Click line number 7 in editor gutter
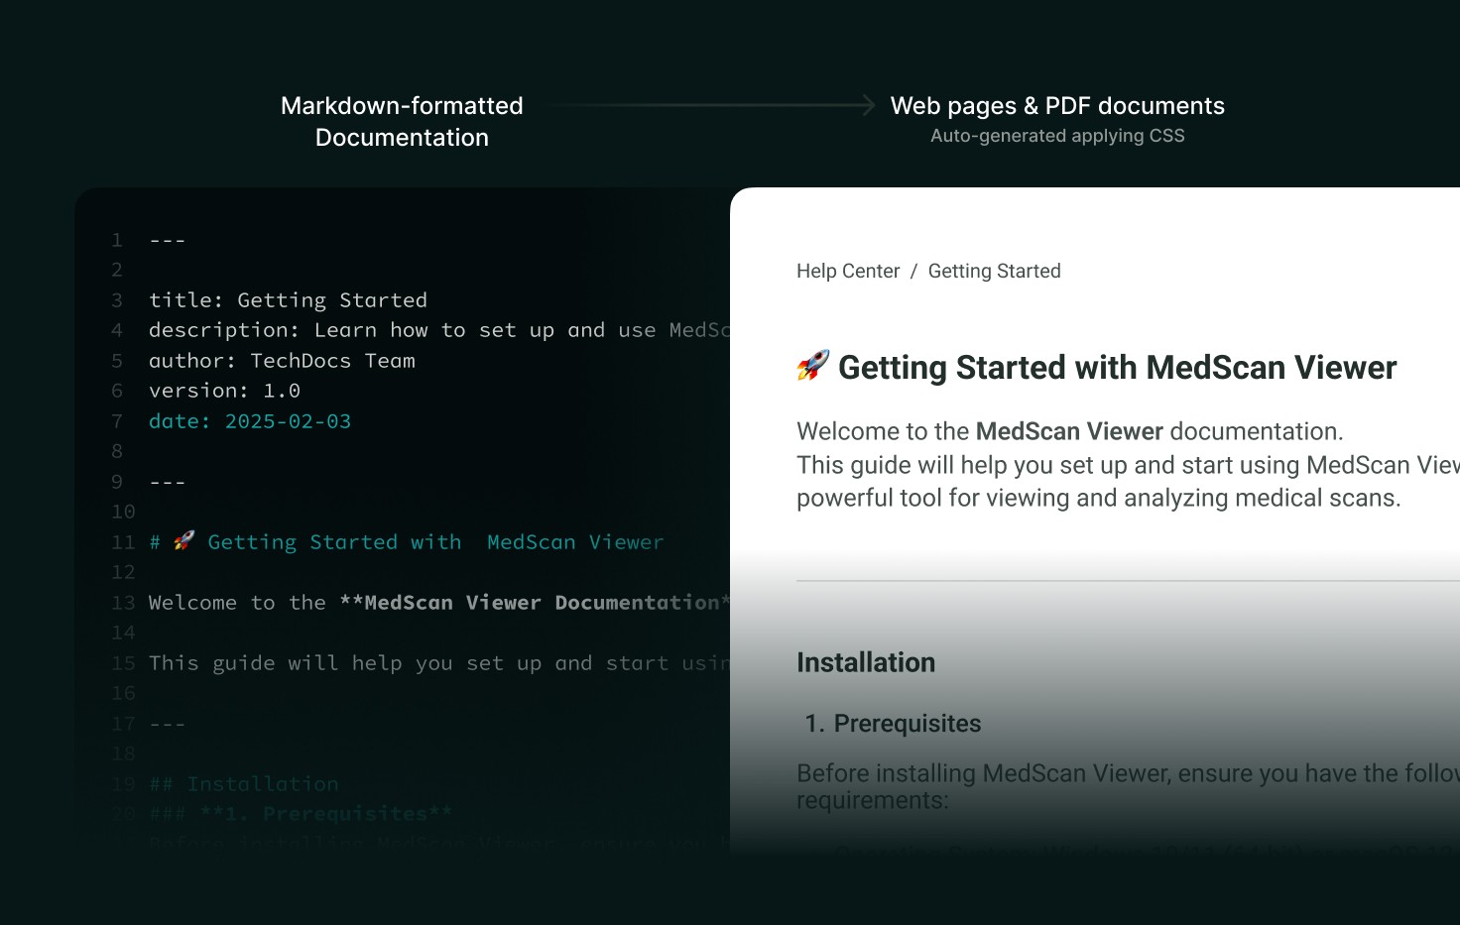The image size is (1460, 925). click(117, 421)
